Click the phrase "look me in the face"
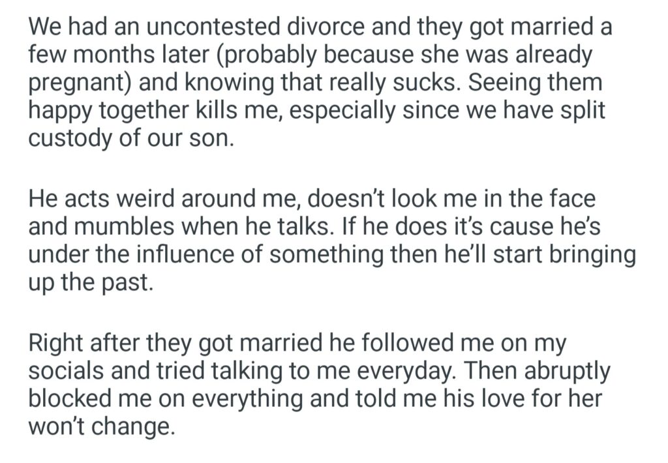 [496, 198]
